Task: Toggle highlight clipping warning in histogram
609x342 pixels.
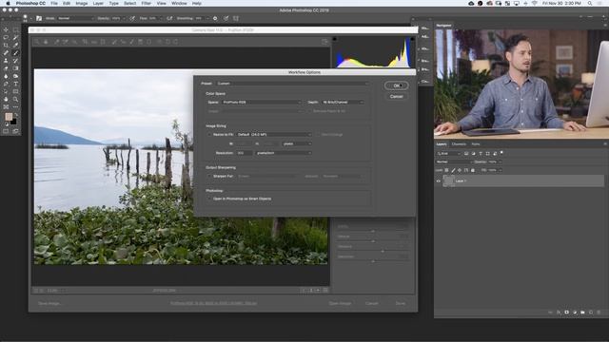Action: coord(412,39)
